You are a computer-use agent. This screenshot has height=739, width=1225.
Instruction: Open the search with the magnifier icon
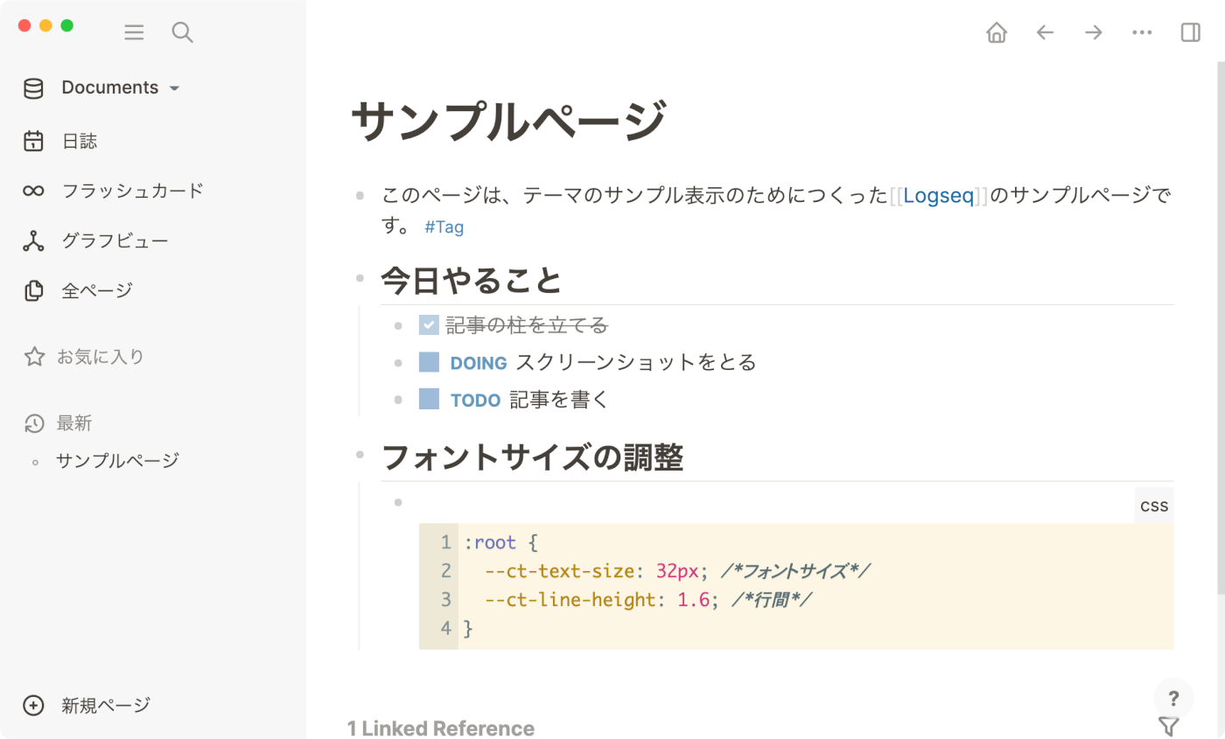coord(182,32)
